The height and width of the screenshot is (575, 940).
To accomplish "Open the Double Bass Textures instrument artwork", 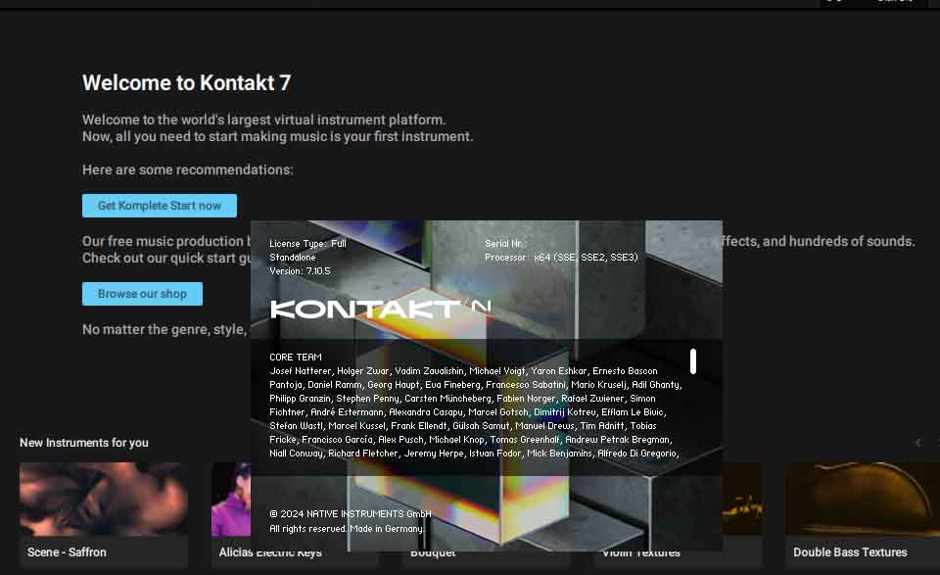I will [863, 499].
